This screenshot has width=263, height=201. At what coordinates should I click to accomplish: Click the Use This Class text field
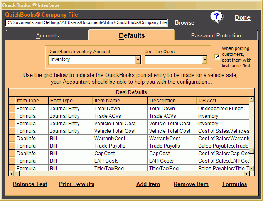[x=173, y=60]
